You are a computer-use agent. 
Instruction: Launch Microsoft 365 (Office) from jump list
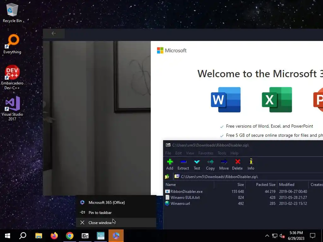click(x=116, y=203)
